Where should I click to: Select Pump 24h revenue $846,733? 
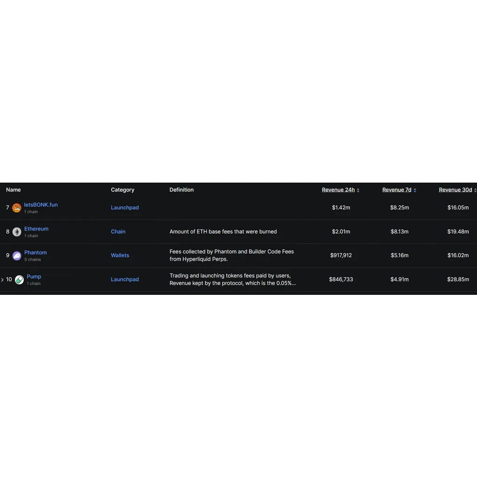pos(341,279)
